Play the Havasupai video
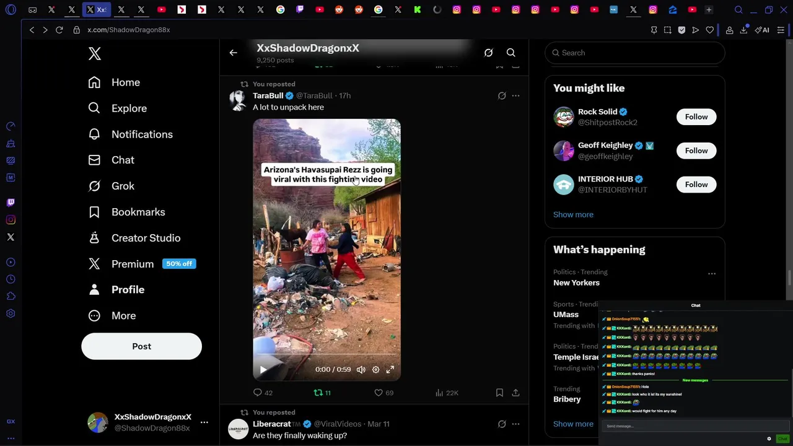The width and height of the screenshot is (793, 446). click(x=263, y=370)
